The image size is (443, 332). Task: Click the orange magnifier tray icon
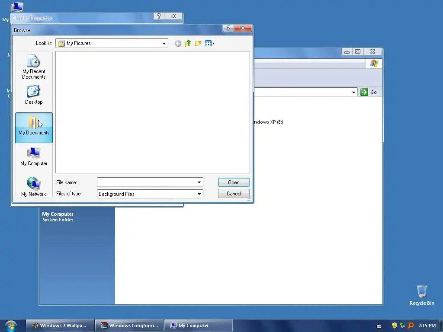411,326
